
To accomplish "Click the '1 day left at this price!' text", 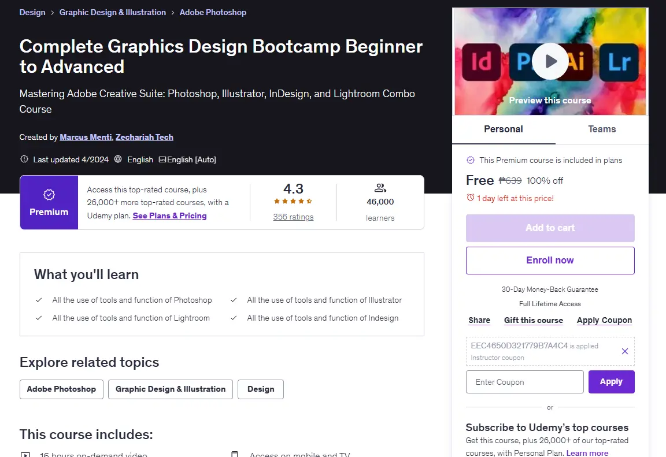I will 515,198.
